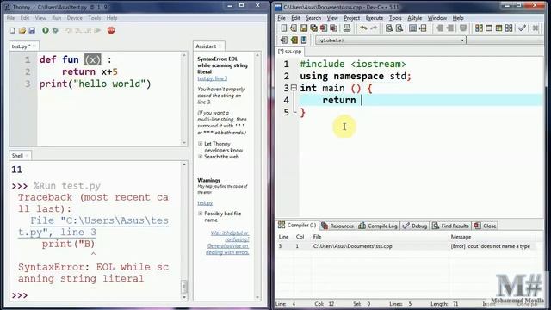
Task: Open the Find Results tab
Action: 450,226
